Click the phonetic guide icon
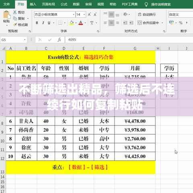193x193 pixels. coord(92,23)
